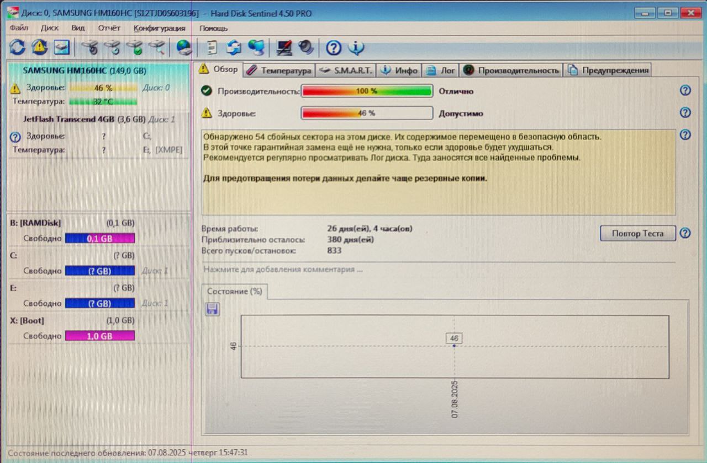Open the disk with magnifier surface test
The image size is (707, 463).
point(157,48)
